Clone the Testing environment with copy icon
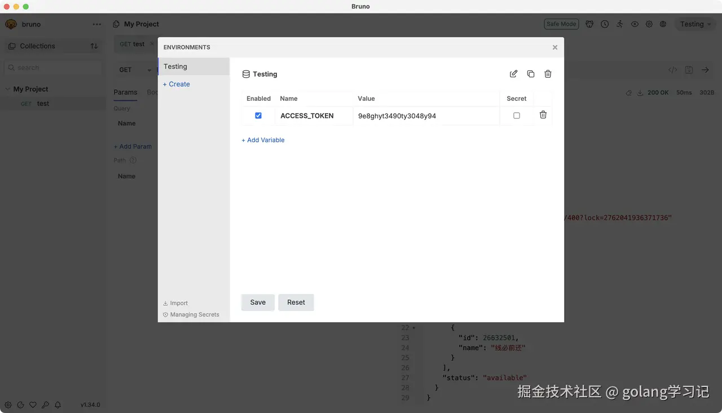 click(531, 74)
